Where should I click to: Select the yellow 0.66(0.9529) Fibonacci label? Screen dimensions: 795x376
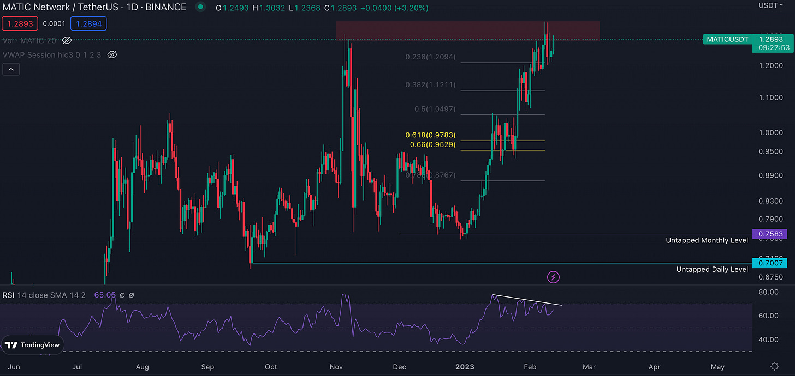(432, 145)
